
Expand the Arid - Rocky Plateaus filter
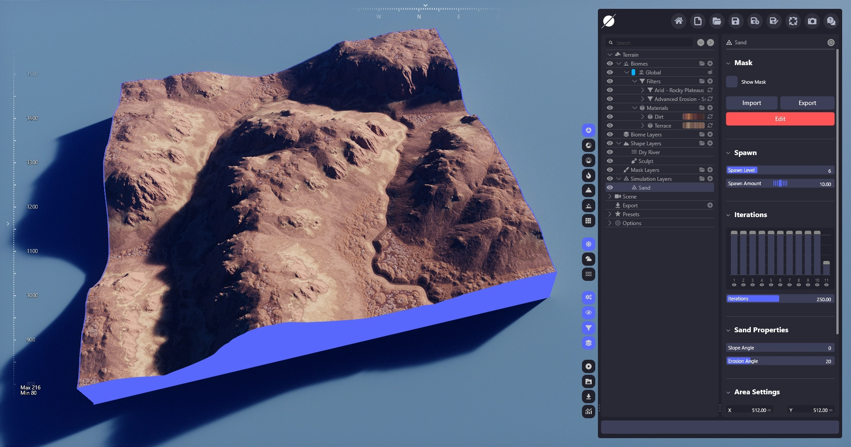(643, 90)
